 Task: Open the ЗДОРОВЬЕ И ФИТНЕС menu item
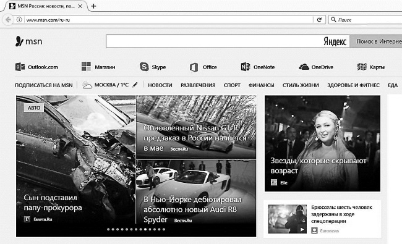click(353, 85)
